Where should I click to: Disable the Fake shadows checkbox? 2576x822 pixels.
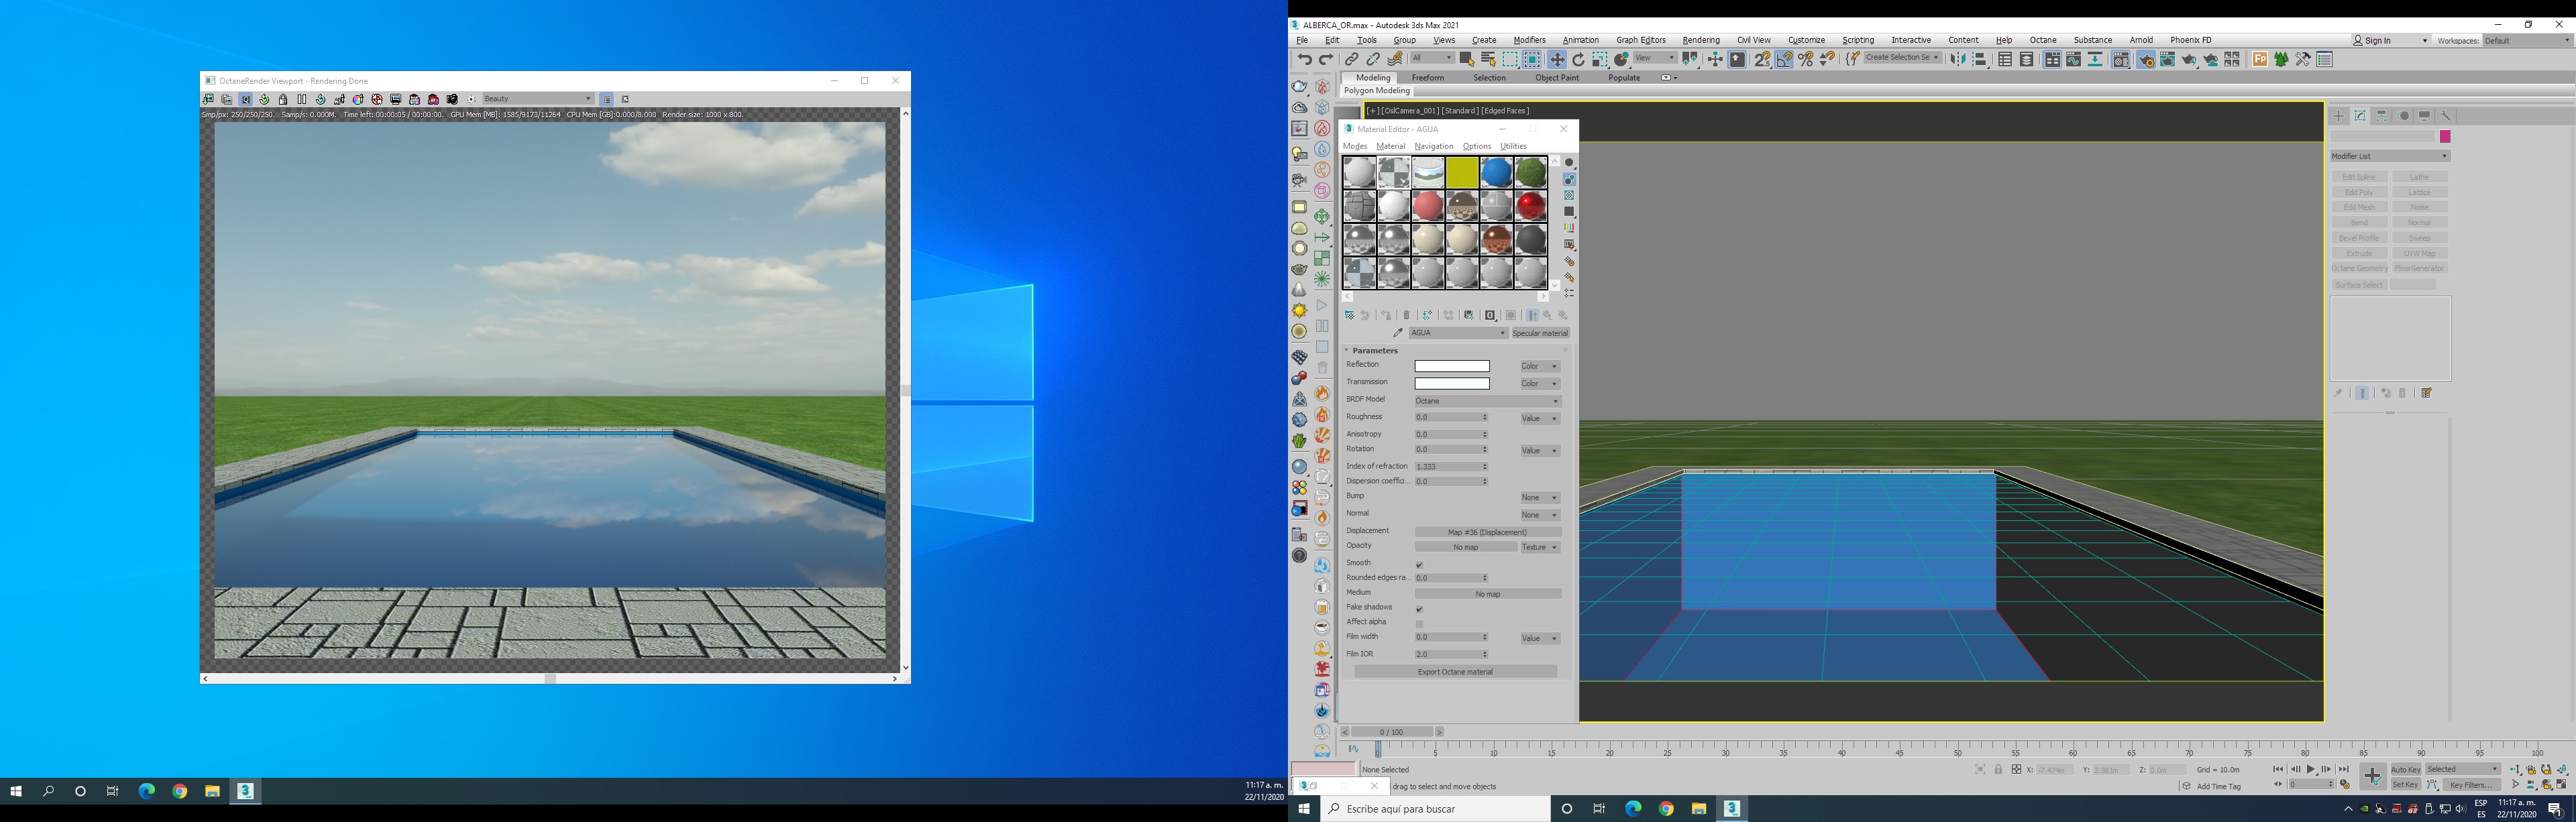pos(1419,609)
